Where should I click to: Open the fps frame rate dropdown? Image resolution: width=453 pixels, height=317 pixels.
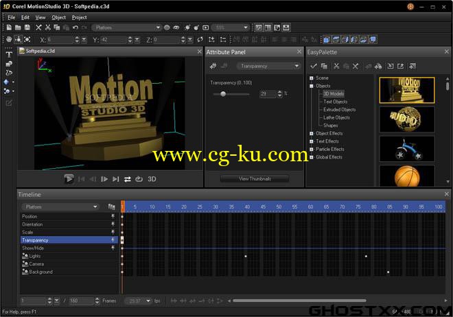click(138, 301)
